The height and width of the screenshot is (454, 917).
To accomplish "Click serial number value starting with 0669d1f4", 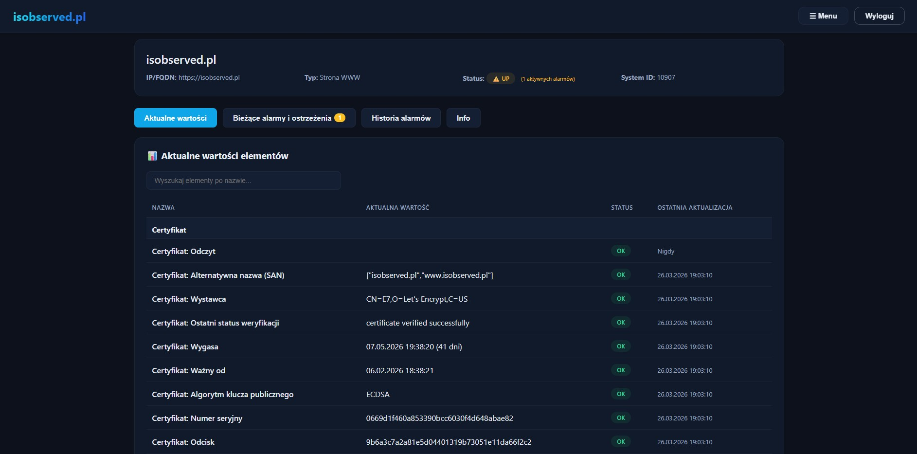I will [440, 418].
